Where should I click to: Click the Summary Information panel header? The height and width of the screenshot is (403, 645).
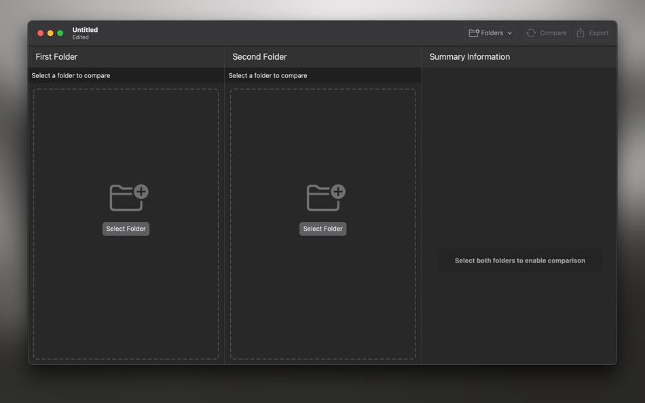point(469,56)
